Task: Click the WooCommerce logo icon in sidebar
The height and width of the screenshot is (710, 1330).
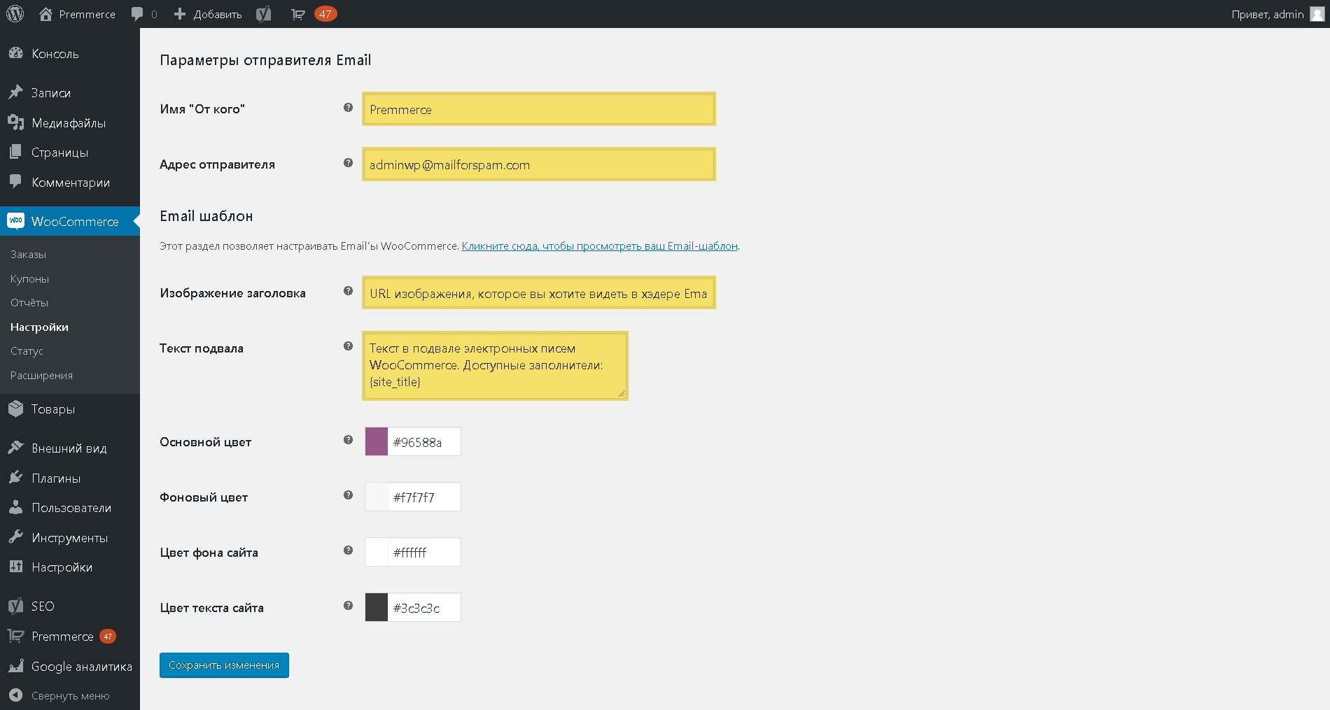Action: coord(15,221)
